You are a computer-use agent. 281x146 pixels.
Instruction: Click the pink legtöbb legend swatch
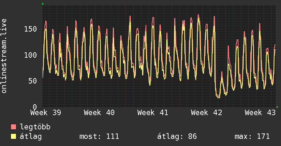13,127
